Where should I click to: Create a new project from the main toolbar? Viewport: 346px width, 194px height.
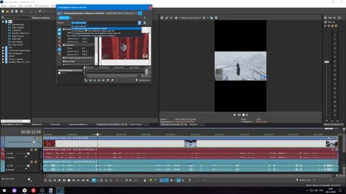(3, 11)
